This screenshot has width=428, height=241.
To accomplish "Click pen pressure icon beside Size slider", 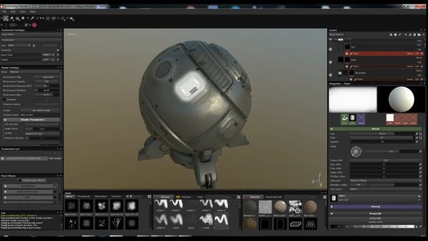I will 417,134.
